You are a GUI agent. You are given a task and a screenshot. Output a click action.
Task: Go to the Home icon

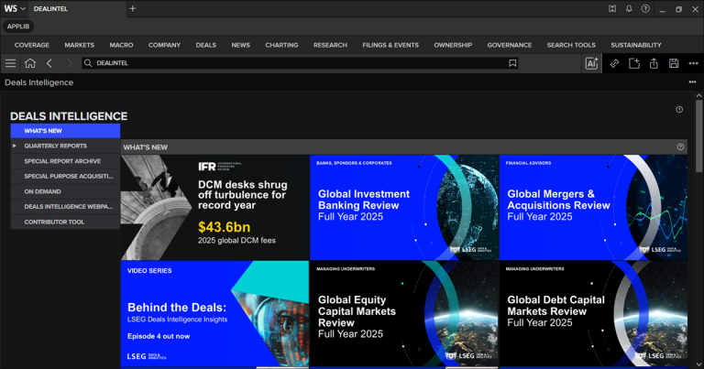point(30,63)
